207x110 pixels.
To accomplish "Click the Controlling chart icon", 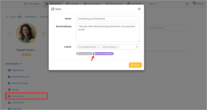I will coord(25,4).
